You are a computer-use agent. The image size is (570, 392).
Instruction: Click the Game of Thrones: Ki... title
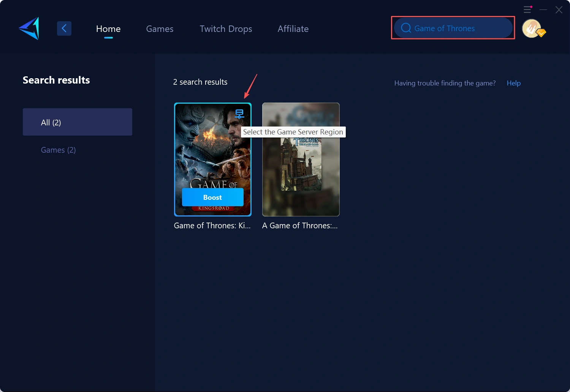(x=212, y=226)
